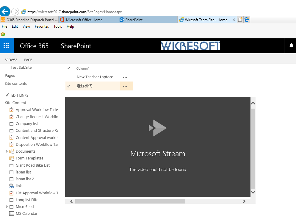The width and height of the screenshot is (296, 216).
Task: Expand the MicroFeed tree node
Action: click(x=7, y=207)
